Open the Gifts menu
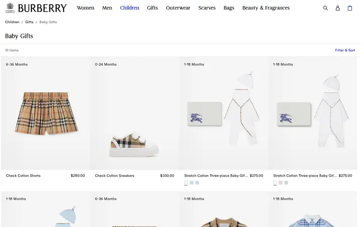This screenshot has width=364, height=227. click(x=153, y=8)
